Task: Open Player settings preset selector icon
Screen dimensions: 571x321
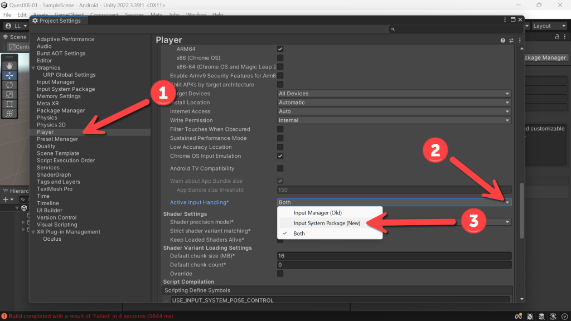Action: click(x=511, y=40)
